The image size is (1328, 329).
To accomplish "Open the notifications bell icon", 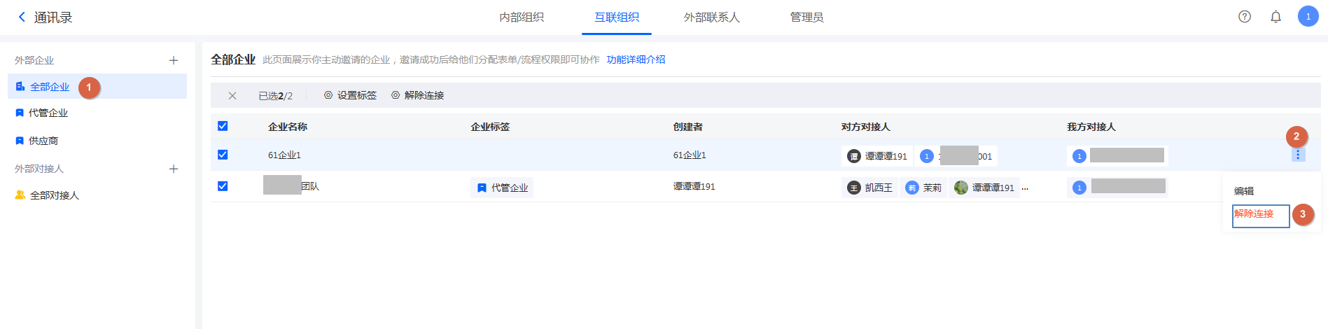I will pyautogui.click(x=1275, y=17).
